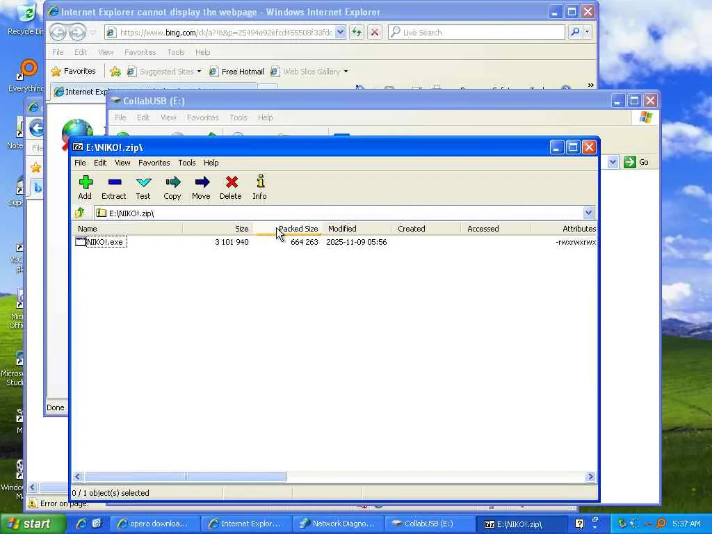Open Recycle Bin desktop icon
The width and height of the screenshot is (712, 534).
pyautogui.click(x=25, y=20)
